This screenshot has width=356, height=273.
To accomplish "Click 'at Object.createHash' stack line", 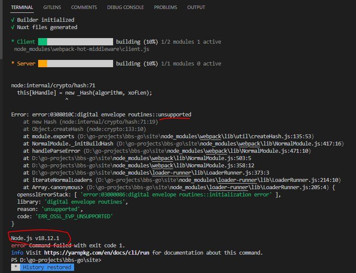I will click(84, 129).
